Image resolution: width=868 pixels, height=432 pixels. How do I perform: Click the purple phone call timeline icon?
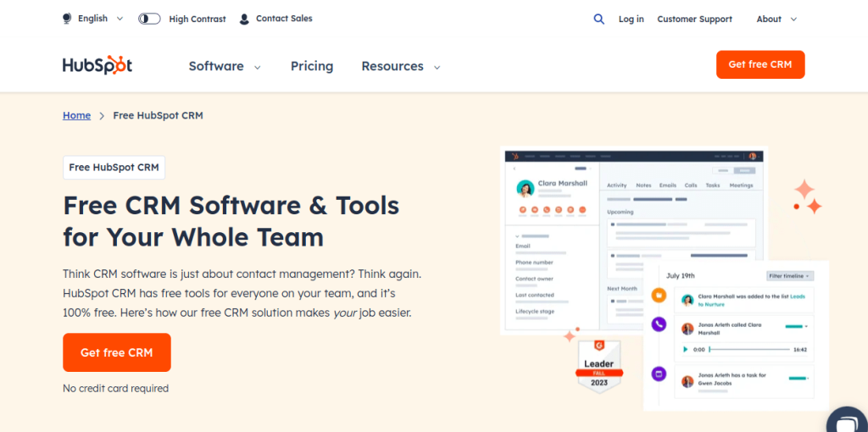[659, 324]
